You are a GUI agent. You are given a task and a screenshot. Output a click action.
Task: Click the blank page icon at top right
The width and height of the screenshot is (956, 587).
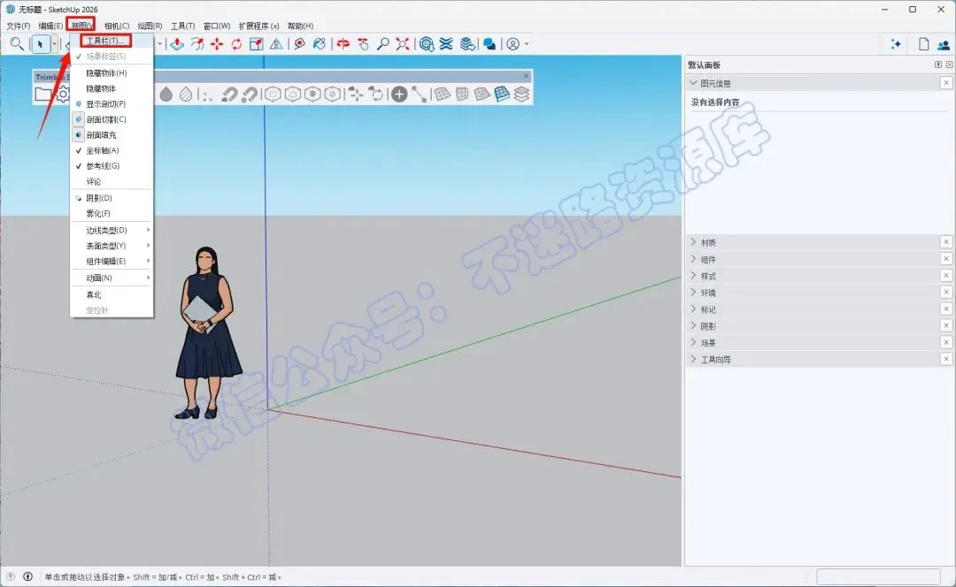coord(923,44)
